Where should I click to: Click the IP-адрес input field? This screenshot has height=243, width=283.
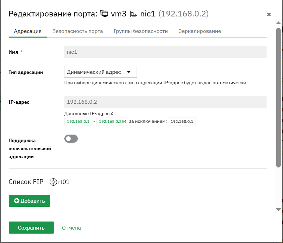coord(165,102)
